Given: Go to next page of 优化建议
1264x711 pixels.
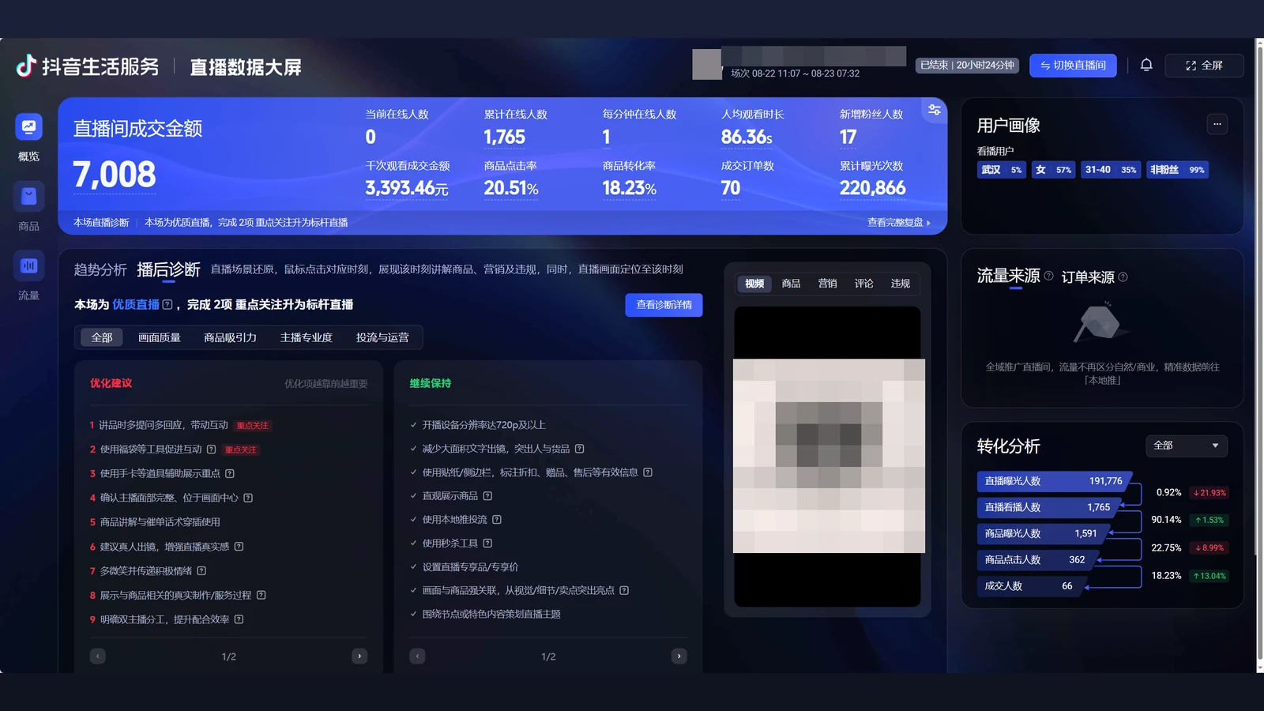Looking at the screenshot, I should point(359,656).
